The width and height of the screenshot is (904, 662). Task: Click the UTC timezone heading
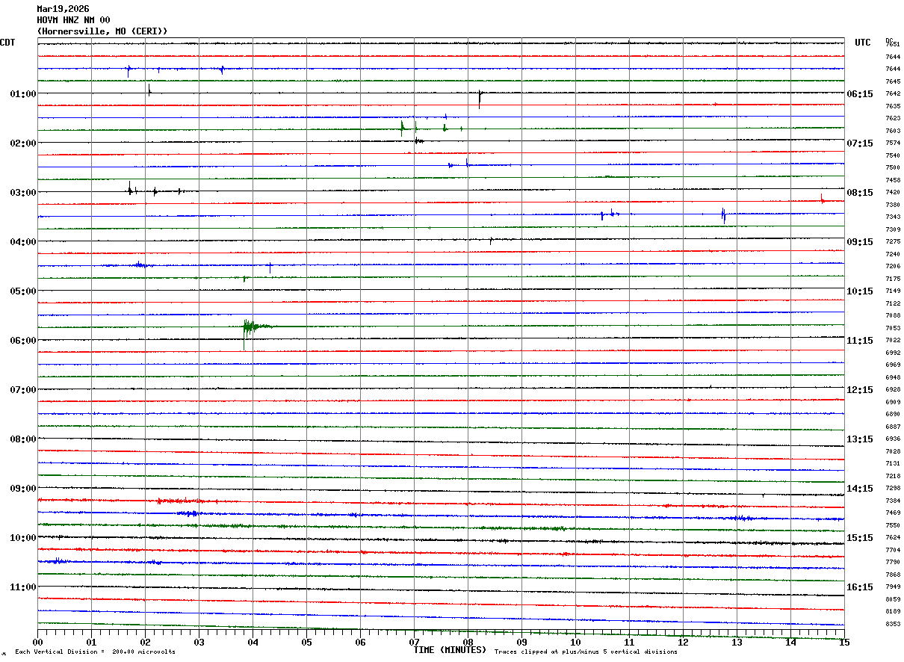[863, 43]
